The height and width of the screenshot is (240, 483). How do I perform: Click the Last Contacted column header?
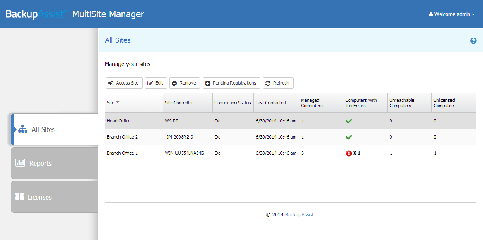(276, 103)
